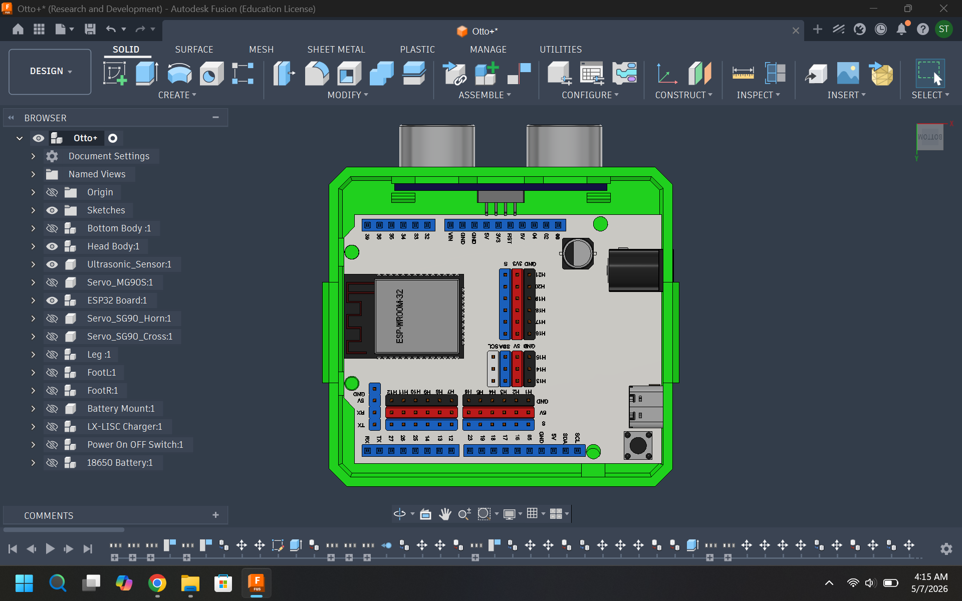Open the Rectangular Pattern tool
The height and width of the screenshot is (601, 962).
[x=243, y=73]
